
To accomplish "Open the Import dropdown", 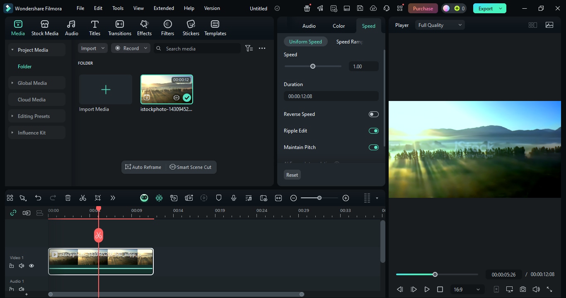I will (x=92, y=48).
